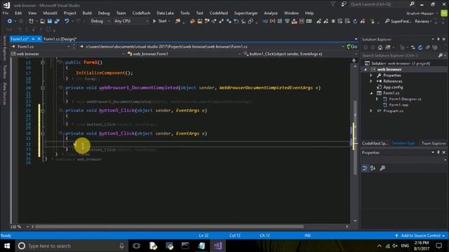The width and height of the screenshot is (449, 252).
Task: Open the Reviews dropdown in toolbar
Action: click(x=423, y=21)
